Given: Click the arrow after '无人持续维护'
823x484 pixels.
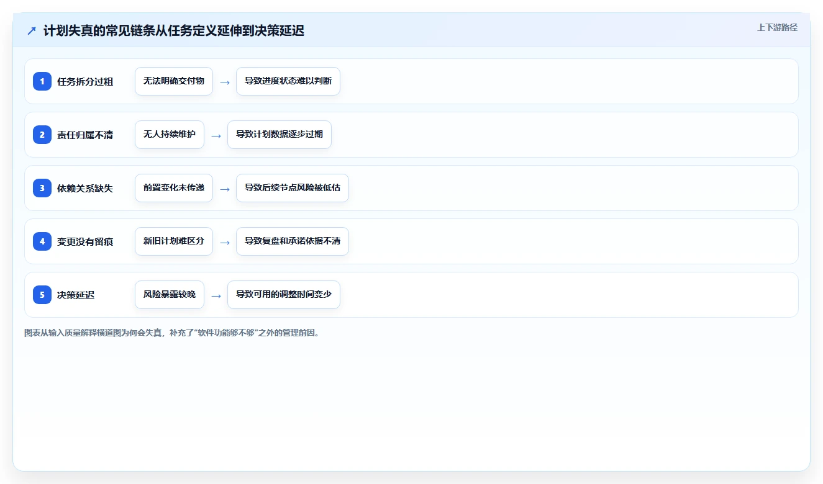Looking at the screenshot, I should [x=216, y=135].
